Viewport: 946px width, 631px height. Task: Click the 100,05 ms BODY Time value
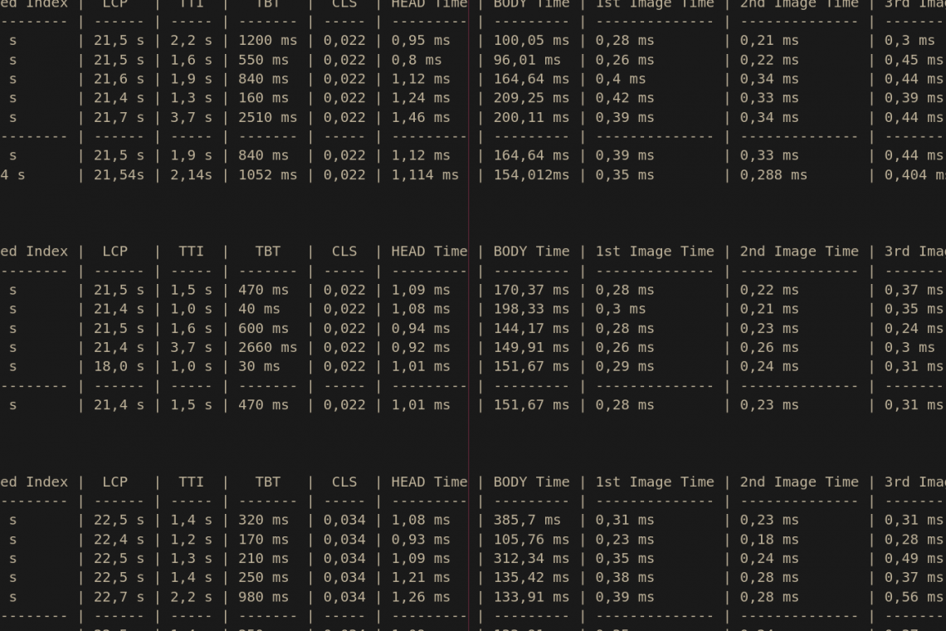531,41
